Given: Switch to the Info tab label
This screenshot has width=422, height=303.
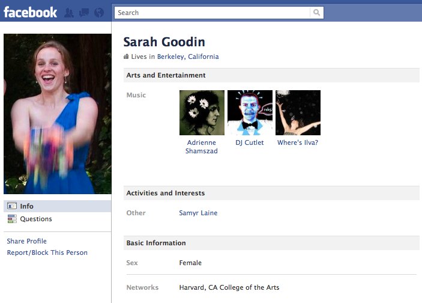Looking at the screenshot, I should pyautogui.click(x=27, y=206).
